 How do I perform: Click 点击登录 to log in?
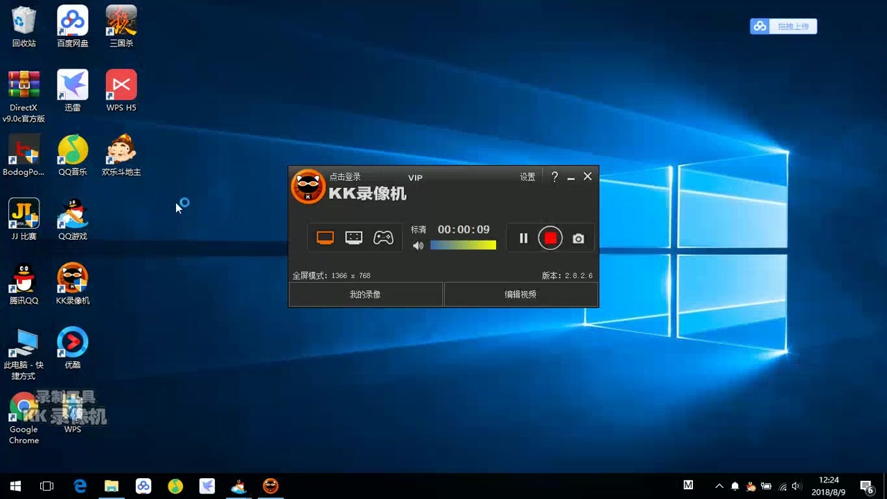pos(345,177)
